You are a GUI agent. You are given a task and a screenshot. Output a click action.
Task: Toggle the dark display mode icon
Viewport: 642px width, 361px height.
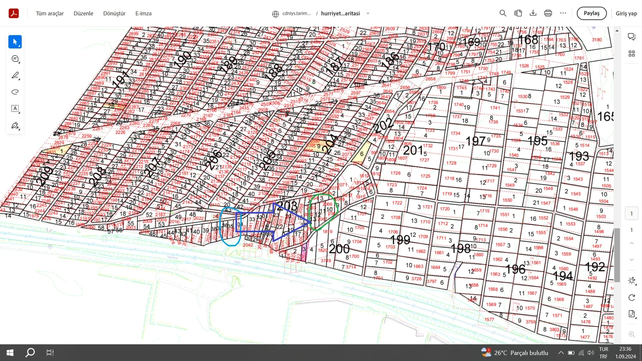pos(631,281)
